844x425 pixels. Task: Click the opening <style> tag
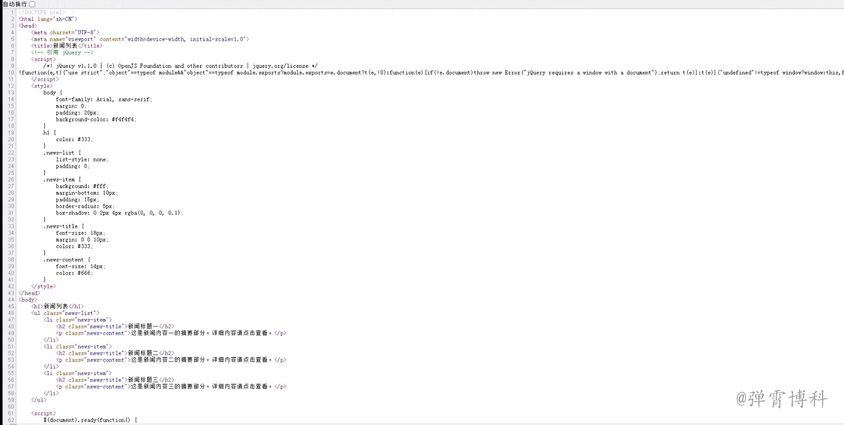[42, 86]
